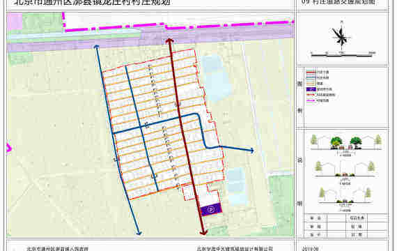
Task: Click the magenta dashed boundary swatch in legend
Action: [x=311, y=100]
